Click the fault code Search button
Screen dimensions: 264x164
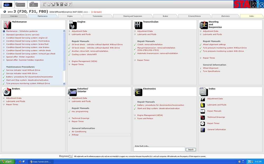pyautogui.click(x=191, y=150)
